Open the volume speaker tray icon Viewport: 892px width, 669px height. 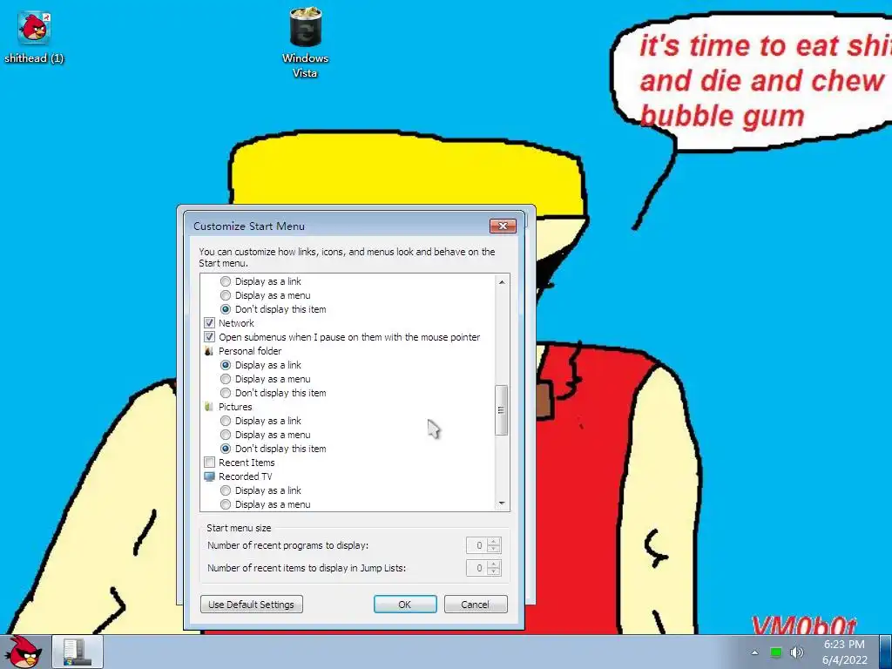point(796,652)
